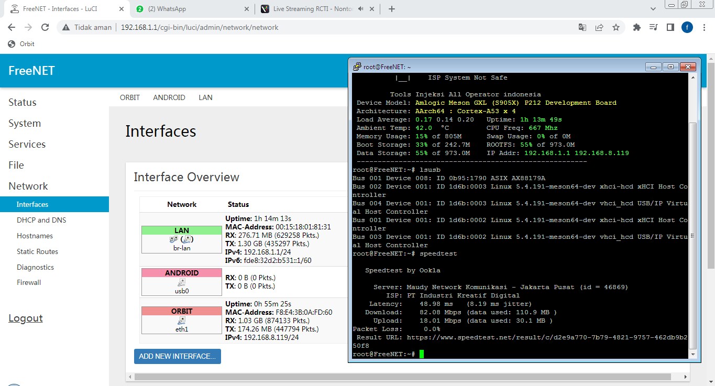
Task: Click the PuTTY terminal vertical scrollbar
Action: tap(692, 236)
